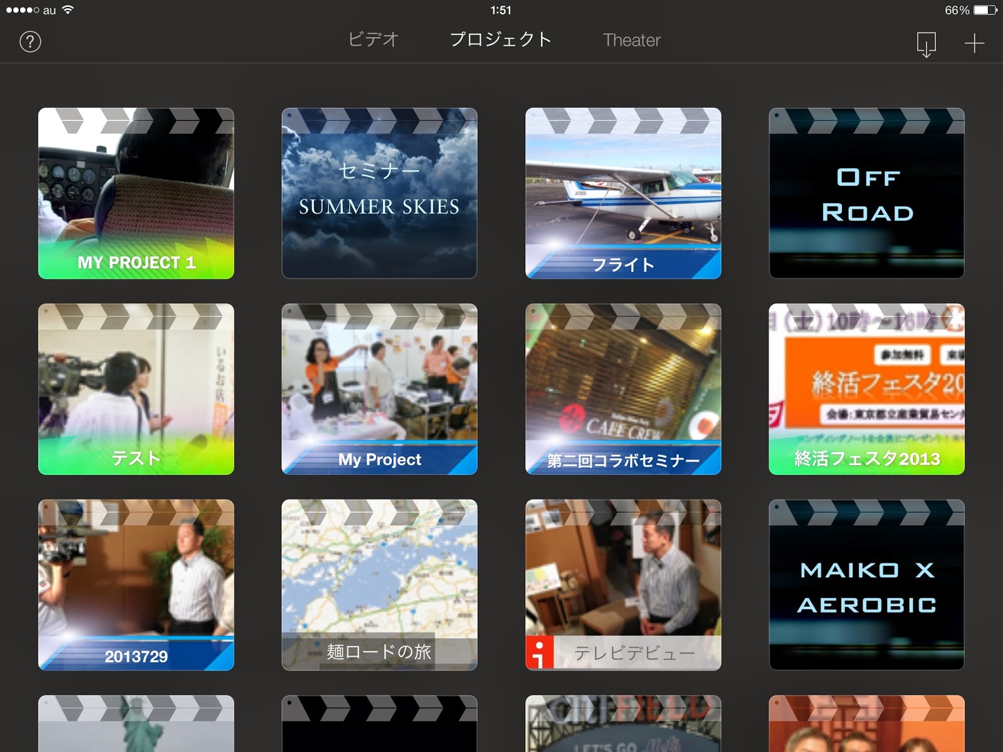Open the 第二回コラボセミナー project
The width and height of the screenshot is (1003, 752).
623,389
